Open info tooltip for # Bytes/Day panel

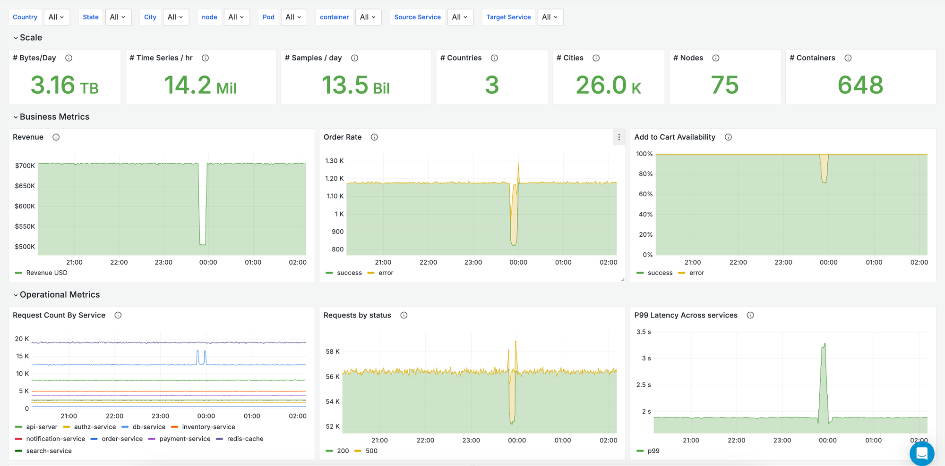coord(69,58)
